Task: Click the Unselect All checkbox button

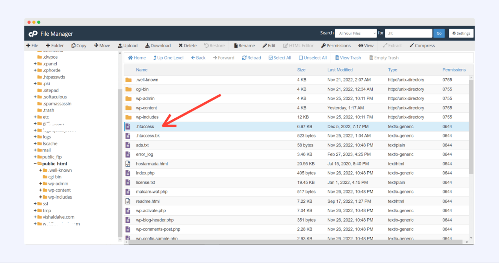Action: click(x=301, y=58)
